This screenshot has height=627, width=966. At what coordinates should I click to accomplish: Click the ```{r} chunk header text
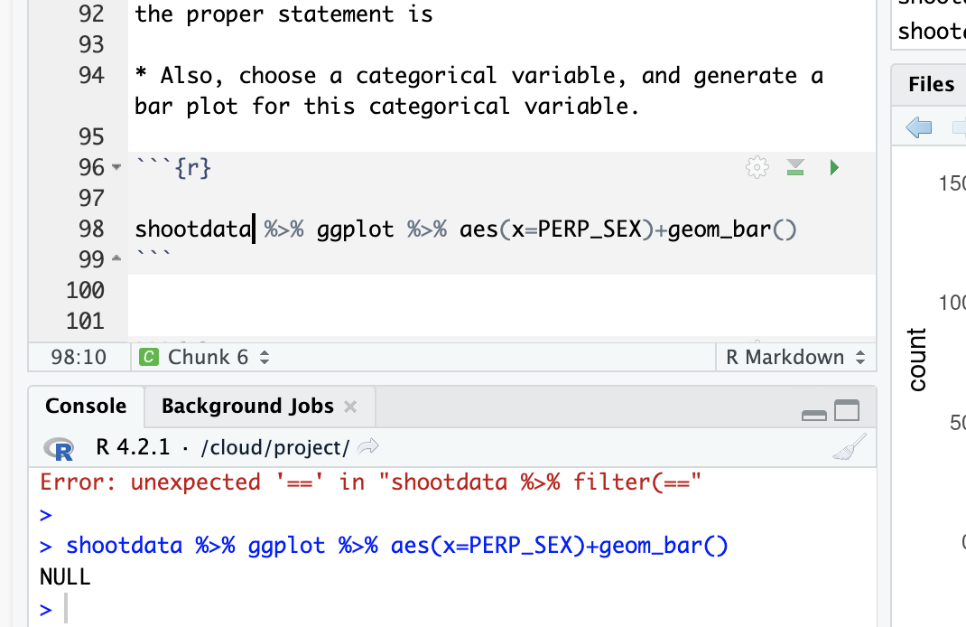(173, 167)
